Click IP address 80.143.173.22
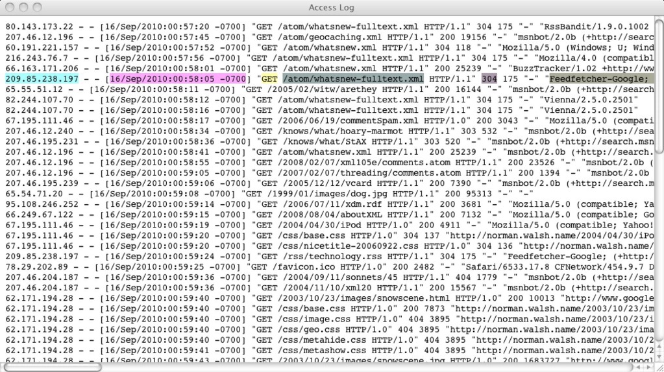Screen dimensions: 664x372 pyautogui.click(x=39, y=27)
